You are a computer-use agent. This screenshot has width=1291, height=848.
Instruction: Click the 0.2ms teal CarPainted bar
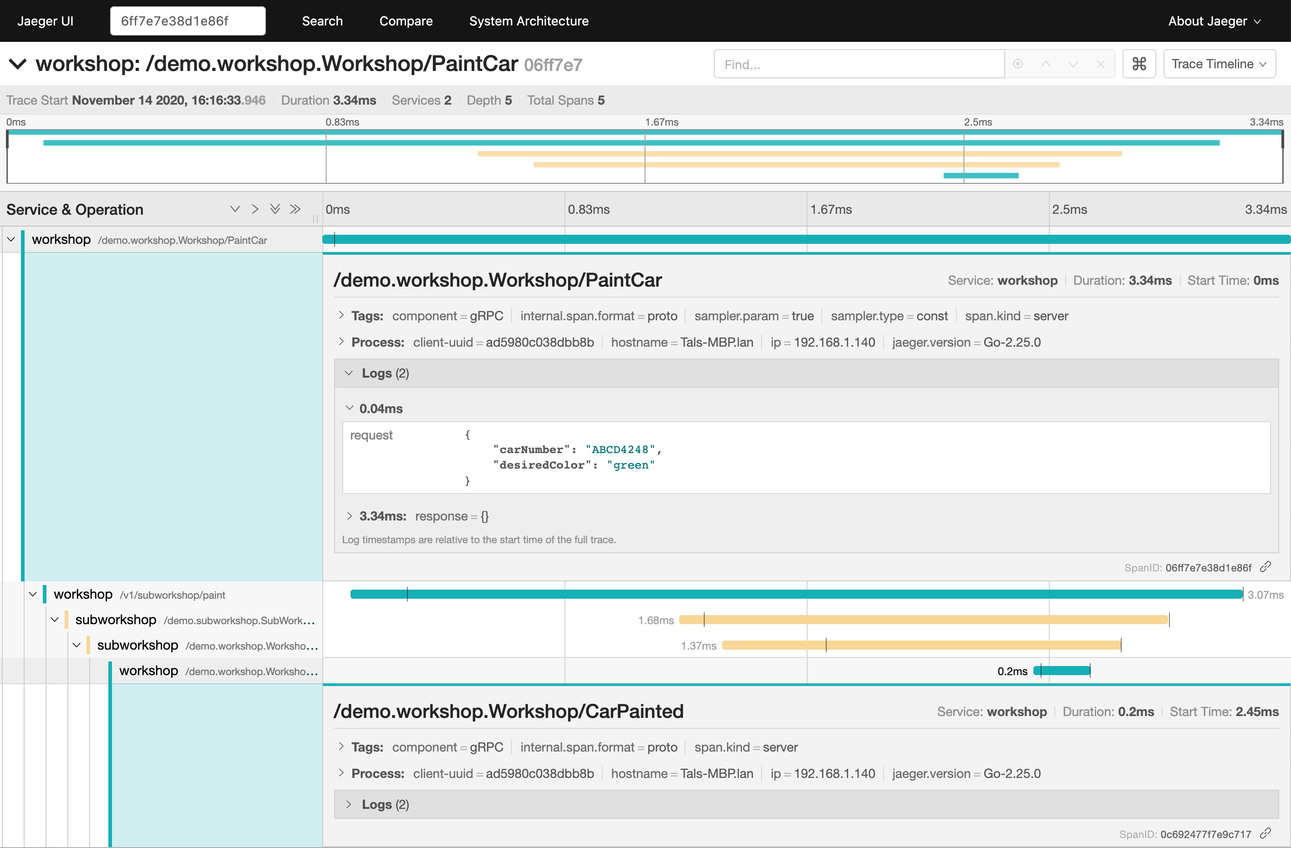(x=1062, y=671)
